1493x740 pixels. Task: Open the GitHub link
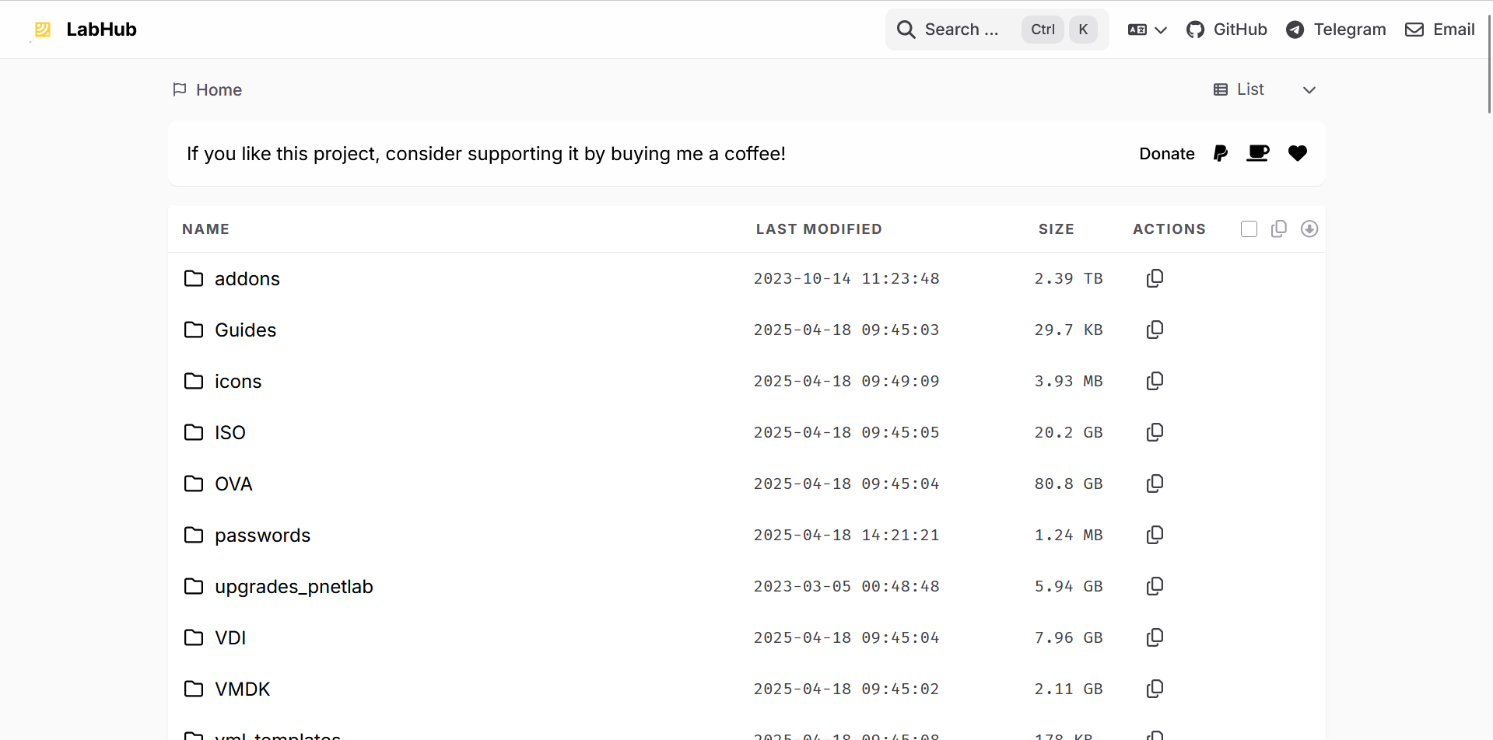pyautogui.click(x=1227, y=30)
